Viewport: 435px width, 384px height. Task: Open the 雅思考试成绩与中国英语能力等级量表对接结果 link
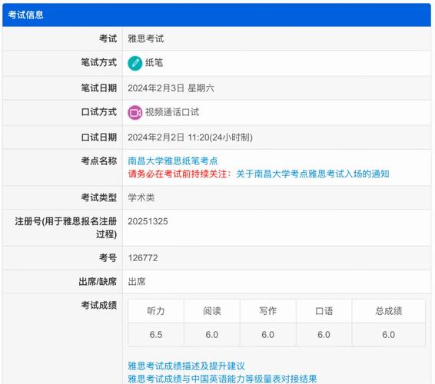[x=222, y=379]
